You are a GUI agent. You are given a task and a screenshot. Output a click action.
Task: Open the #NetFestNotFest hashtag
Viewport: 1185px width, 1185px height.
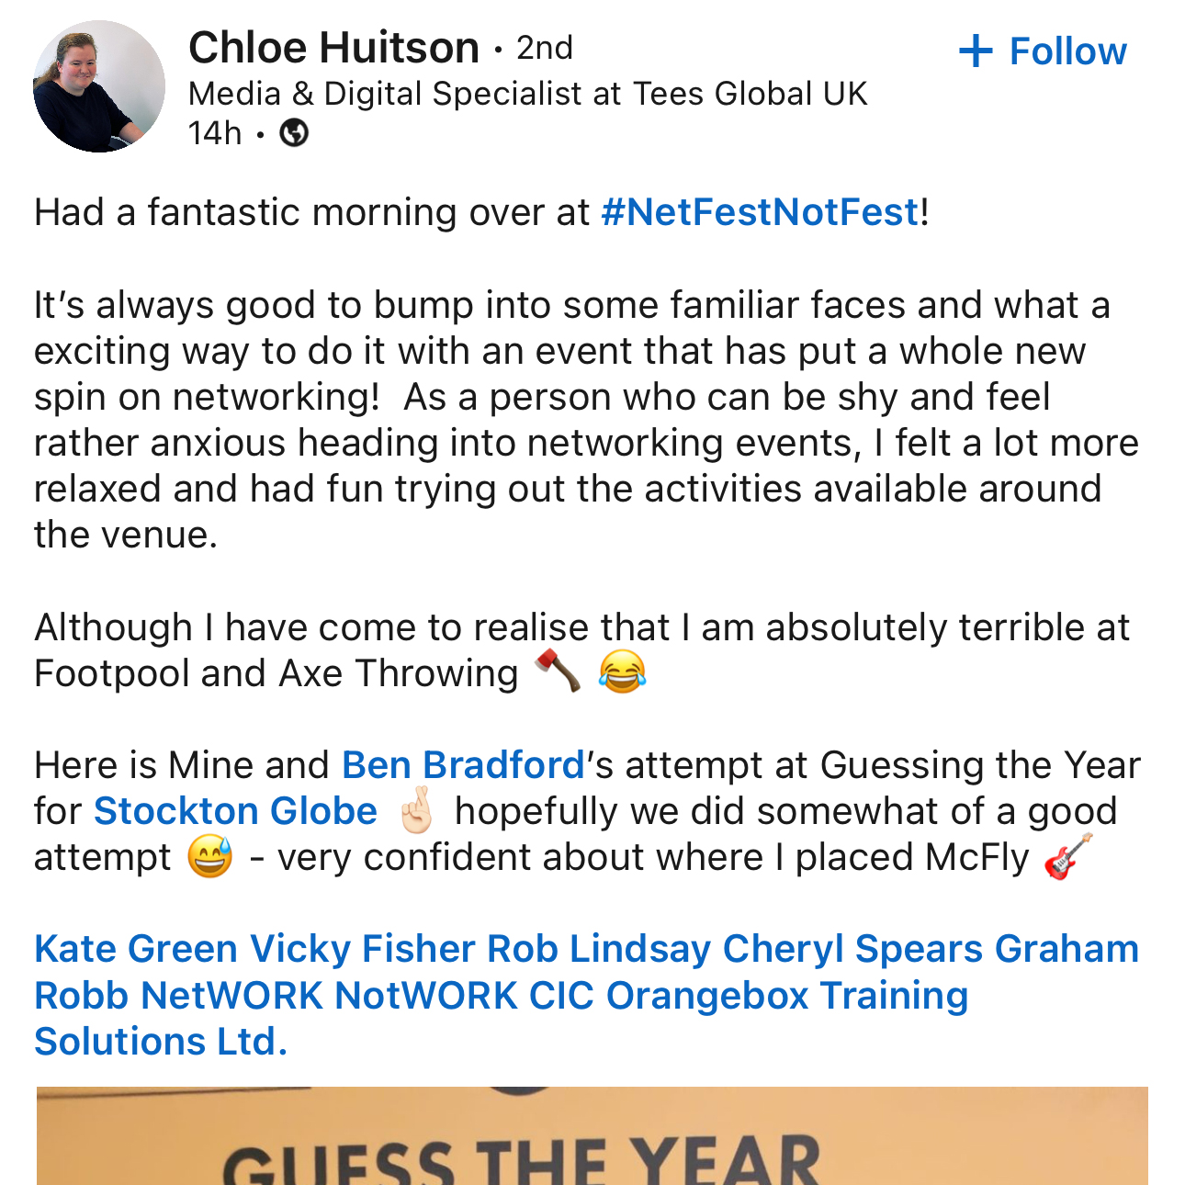[760, 212]
